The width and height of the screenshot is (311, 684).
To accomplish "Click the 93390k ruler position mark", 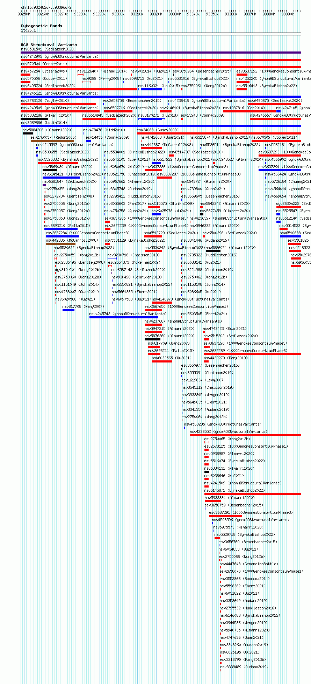I will coord(288,14).
